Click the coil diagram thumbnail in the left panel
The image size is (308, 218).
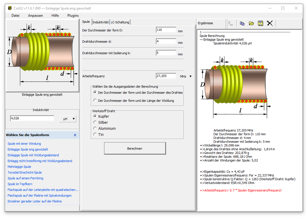click(x=43, y=56)
